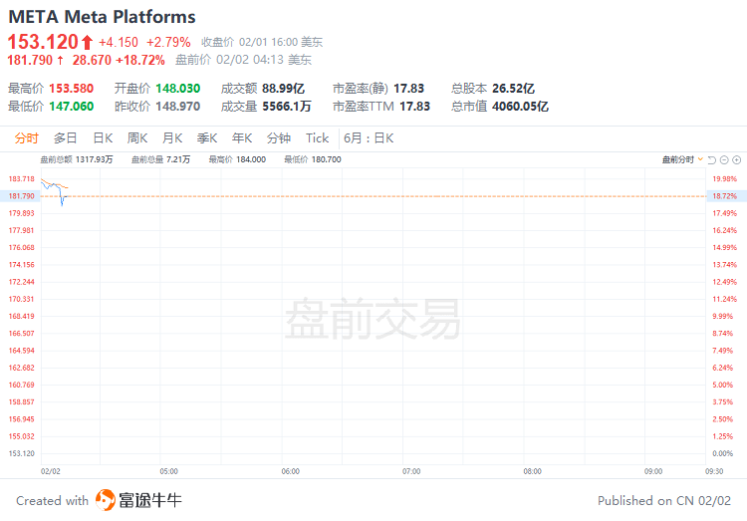This screenshot has height=521, width=747.
Task: Click the 昨收价 value 148.970
Action: [x=177, y=107]
